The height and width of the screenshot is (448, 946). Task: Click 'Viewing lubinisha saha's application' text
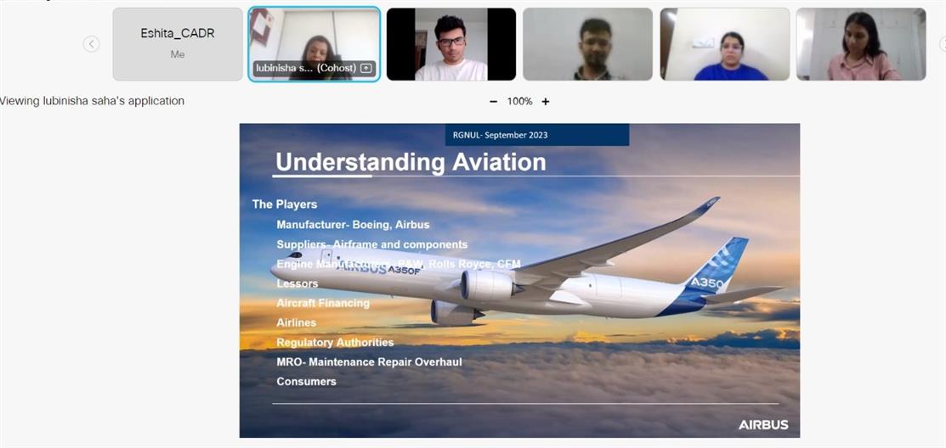[92, 101]
